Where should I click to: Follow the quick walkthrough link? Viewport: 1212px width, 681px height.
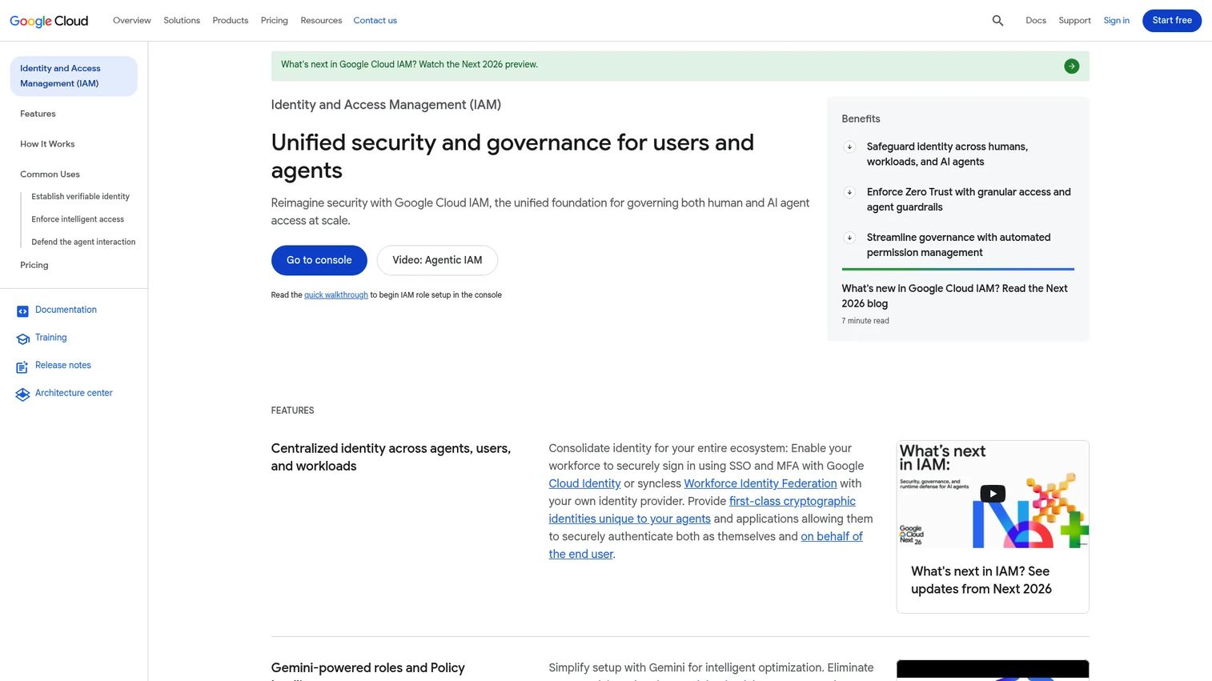[336, 295]
